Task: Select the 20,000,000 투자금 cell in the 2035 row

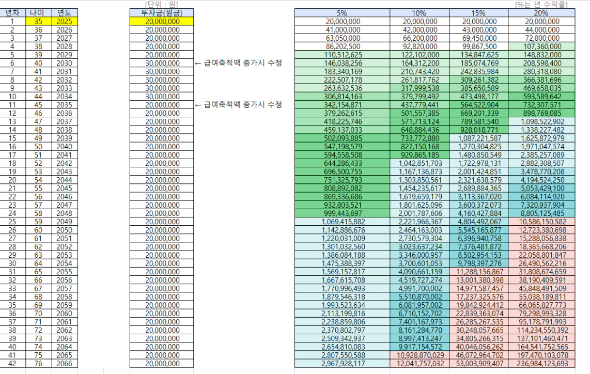Action: click(x=162, y=105)
